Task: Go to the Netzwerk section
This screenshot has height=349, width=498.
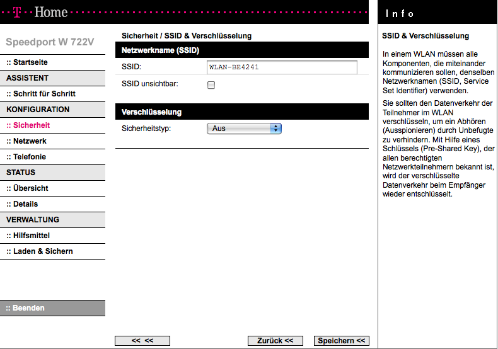Action: pos(26,141)
